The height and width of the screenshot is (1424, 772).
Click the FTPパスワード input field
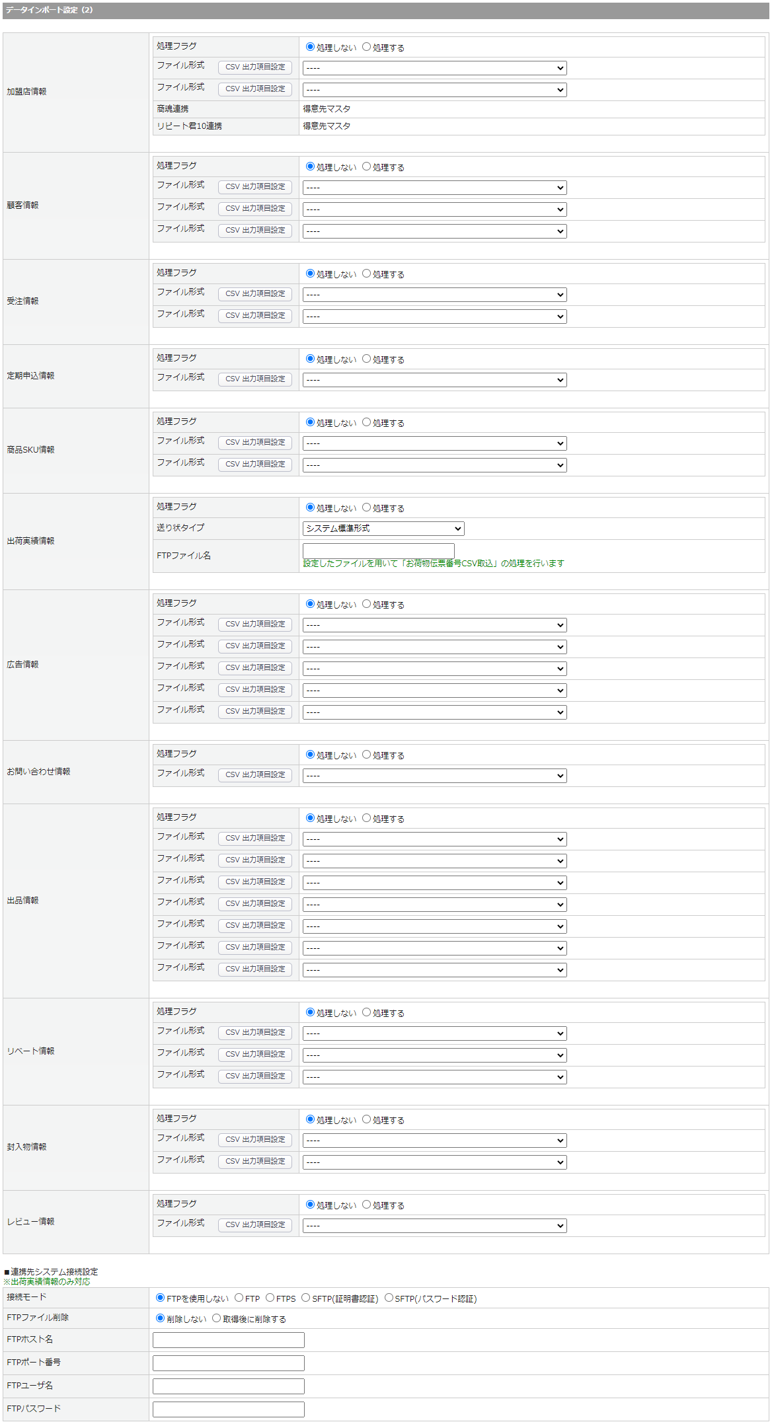point(228,1409)
